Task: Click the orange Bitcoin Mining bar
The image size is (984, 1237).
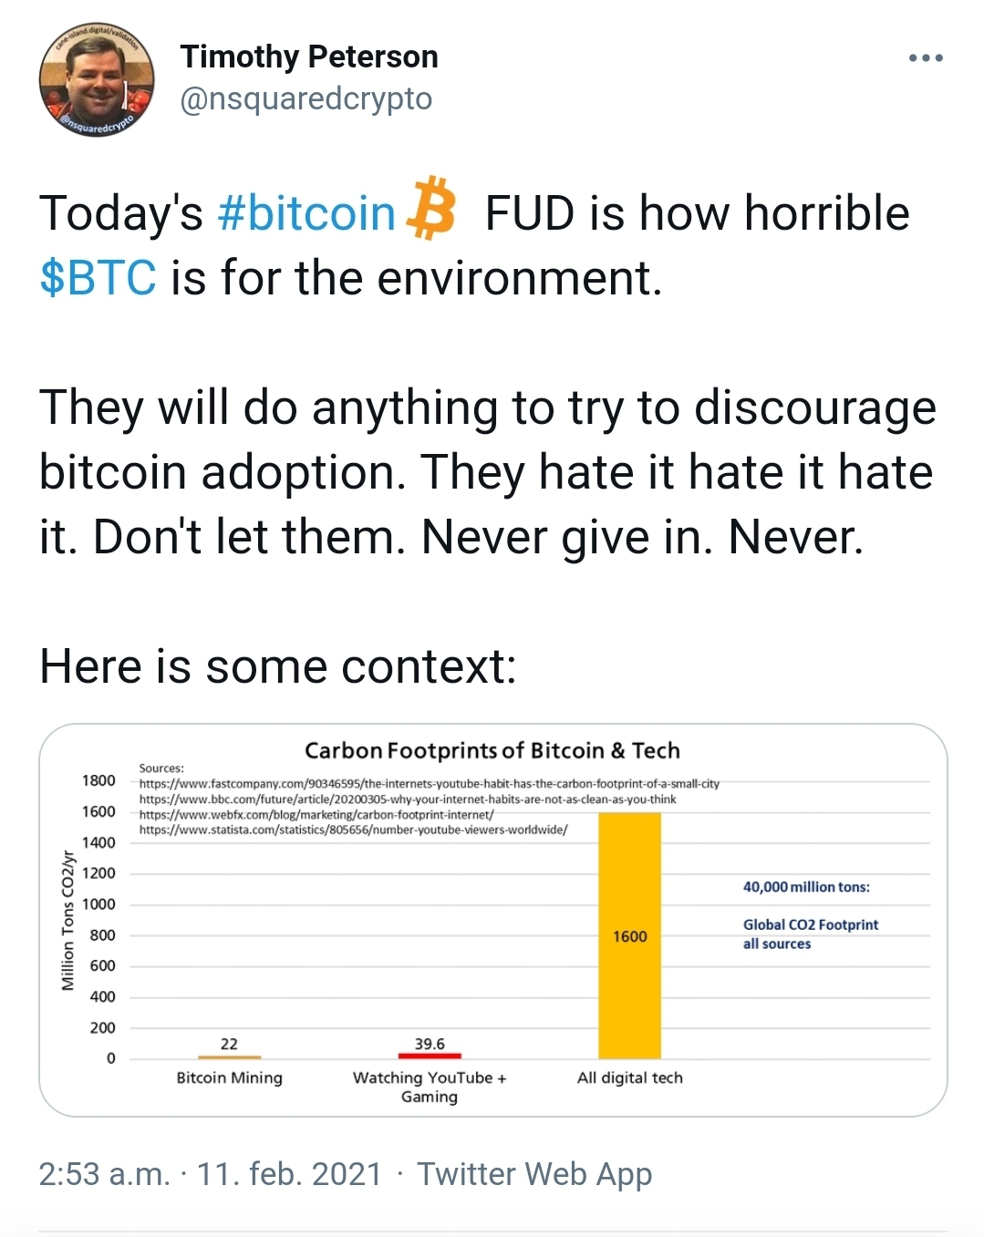Action: click(229, 1057)
